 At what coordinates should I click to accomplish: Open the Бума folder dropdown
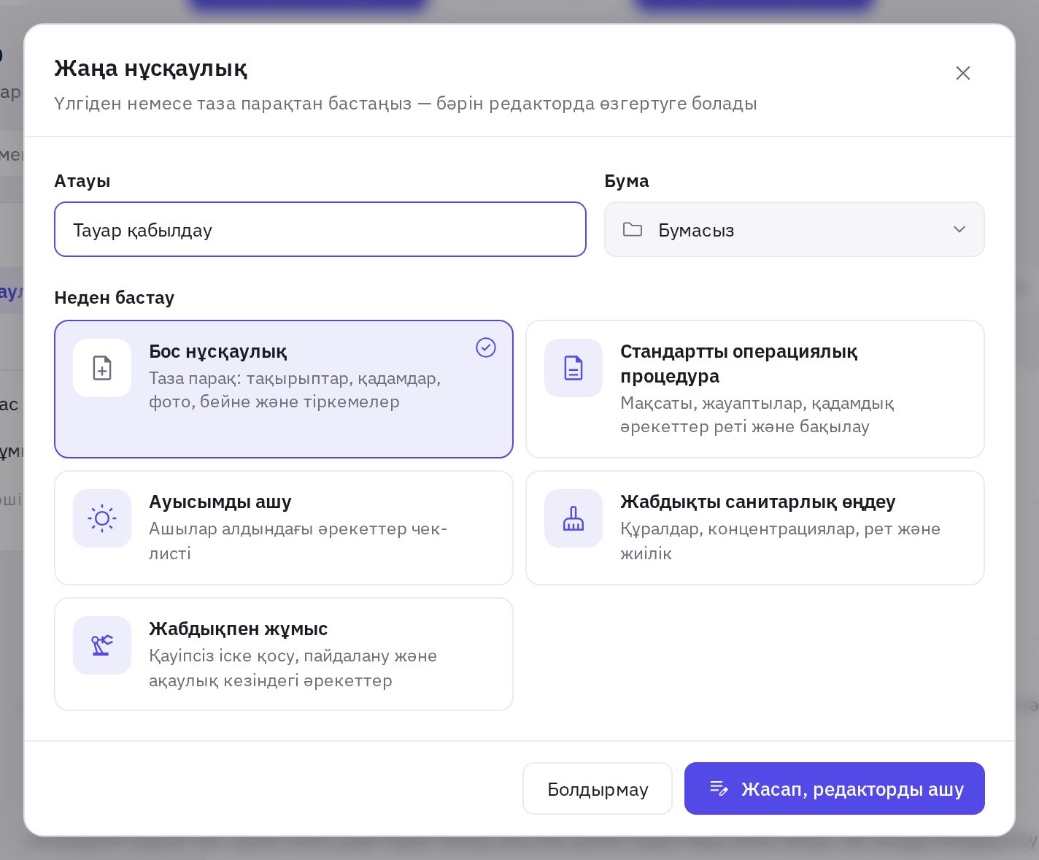(795, 229)
